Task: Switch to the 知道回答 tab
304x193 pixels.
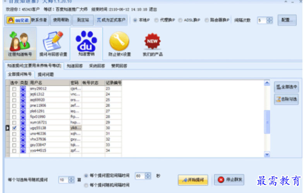Action: tap(75, 66)
